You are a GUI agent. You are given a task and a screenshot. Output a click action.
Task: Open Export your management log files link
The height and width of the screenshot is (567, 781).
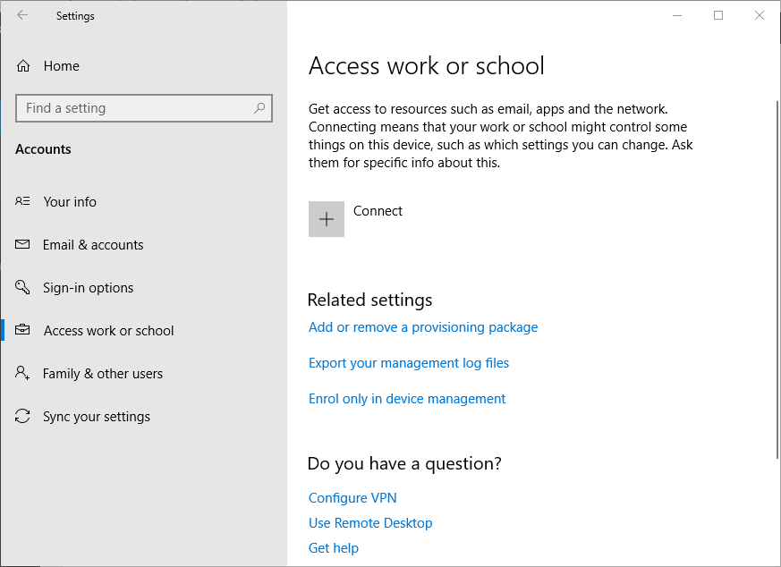409,363
